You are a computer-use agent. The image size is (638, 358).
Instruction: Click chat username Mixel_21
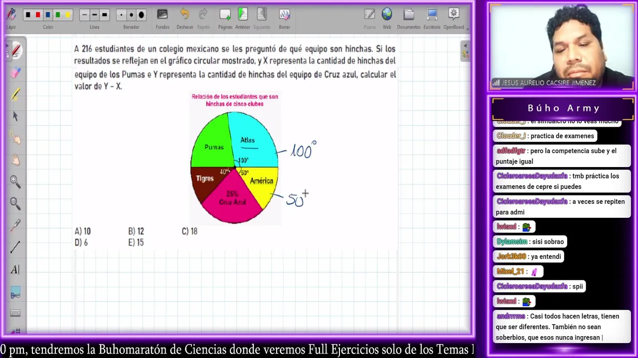(x=510, y=271)
